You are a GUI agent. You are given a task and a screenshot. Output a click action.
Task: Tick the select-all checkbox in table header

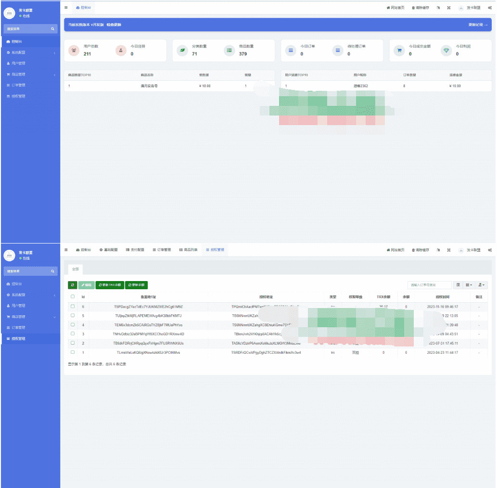[73, 296]
